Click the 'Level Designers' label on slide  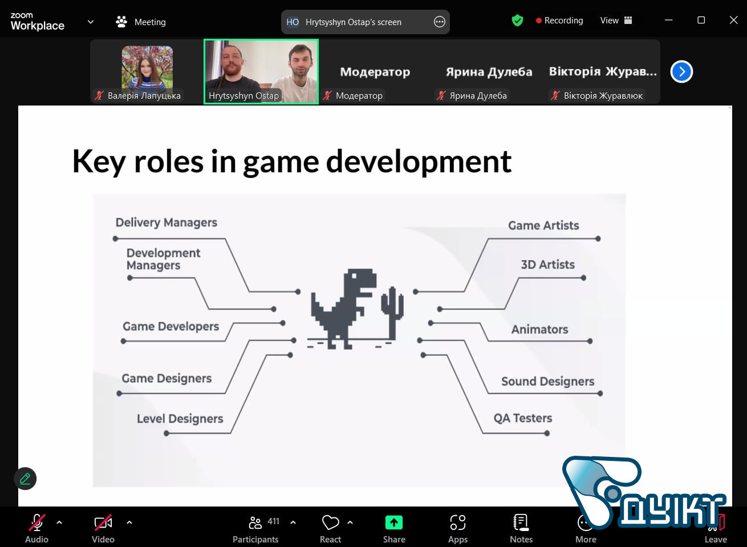[x=180, y=419]
